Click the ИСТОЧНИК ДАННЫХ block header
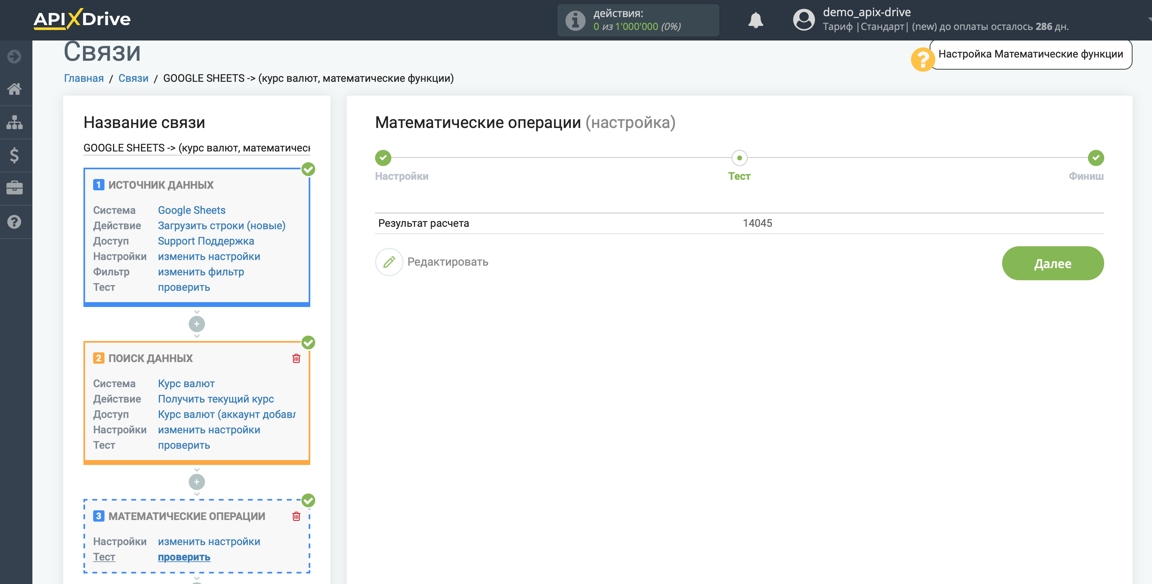Image resolution: width=1152 pixels, height=584 pixels. click(x=161, y=185)
